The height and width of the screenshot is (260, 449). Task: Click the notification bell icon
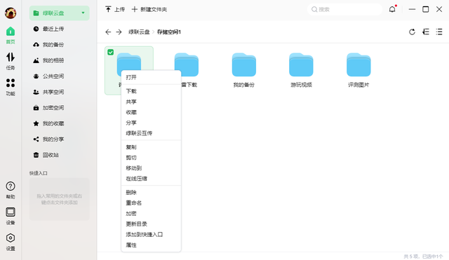tap(392, 9)
